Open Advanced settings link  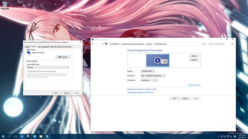point(194,85)
